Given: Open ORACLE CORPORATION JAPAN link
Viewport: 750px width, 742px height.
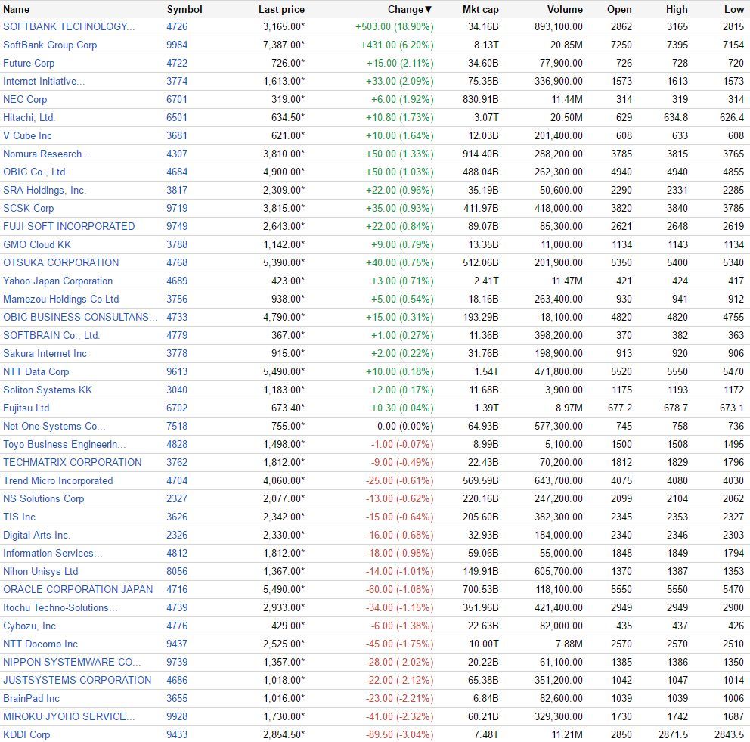Looking at the screenshot, I should (78, 590).
